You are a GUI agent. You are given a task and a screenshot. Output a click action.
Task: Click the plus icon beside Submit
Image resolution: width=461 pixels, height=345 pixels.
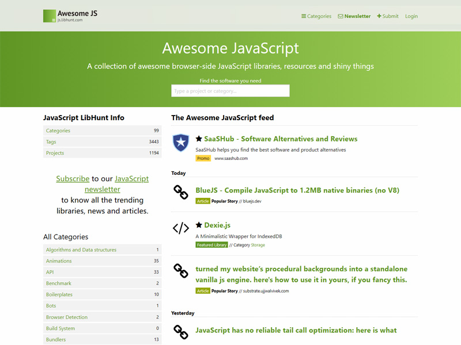pyautogui.click(x=379, y=16)
